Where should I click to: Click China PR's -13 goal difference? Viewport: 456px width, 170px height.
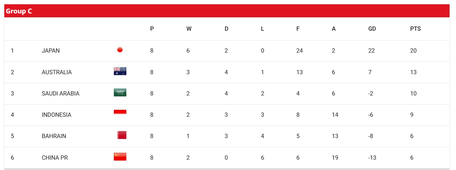[372, 158]
